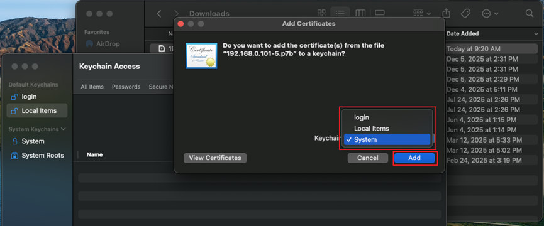This screenshot has height=226, width=544.
Task: Select row dated Jun 4, 2025 at 1:14 PM
Action: coord(492,130)
